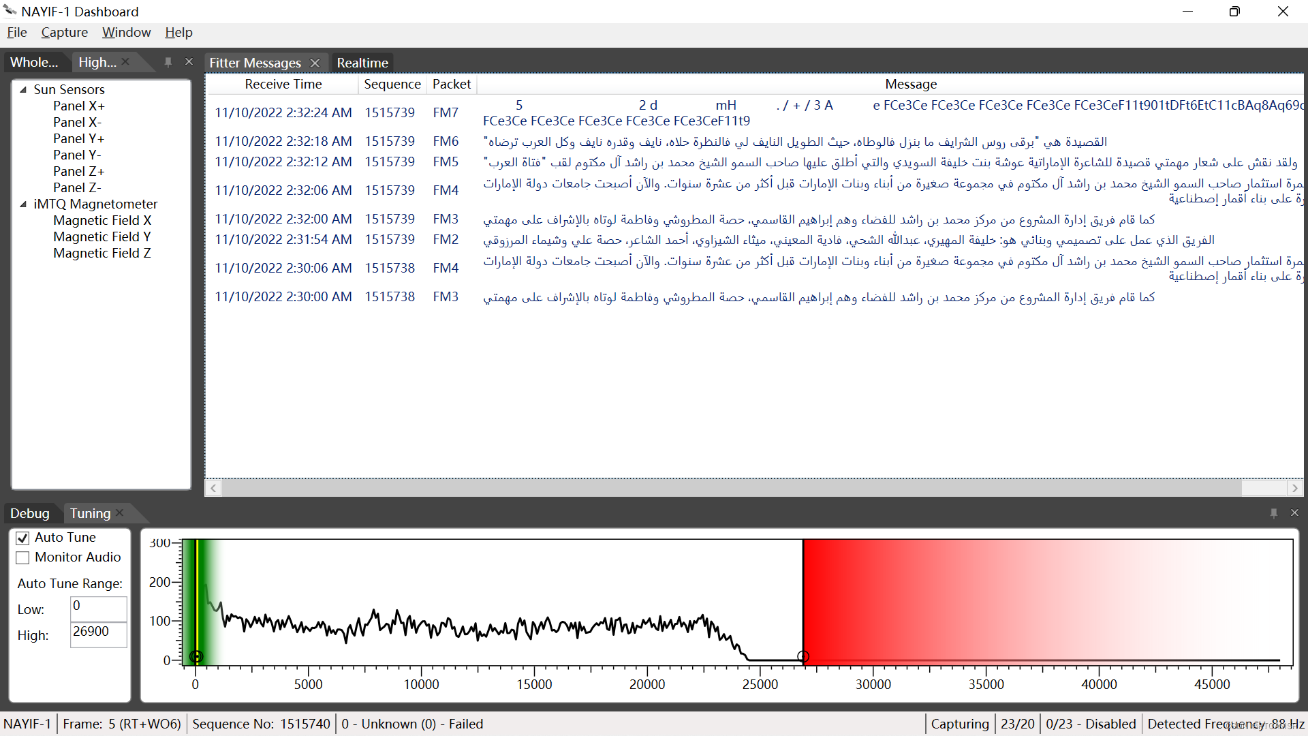Open the Help menu

click(x=178, y=33)
